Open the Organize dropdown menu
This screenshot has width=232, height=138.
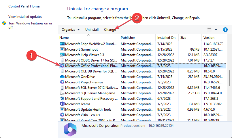tap(71, 30)
